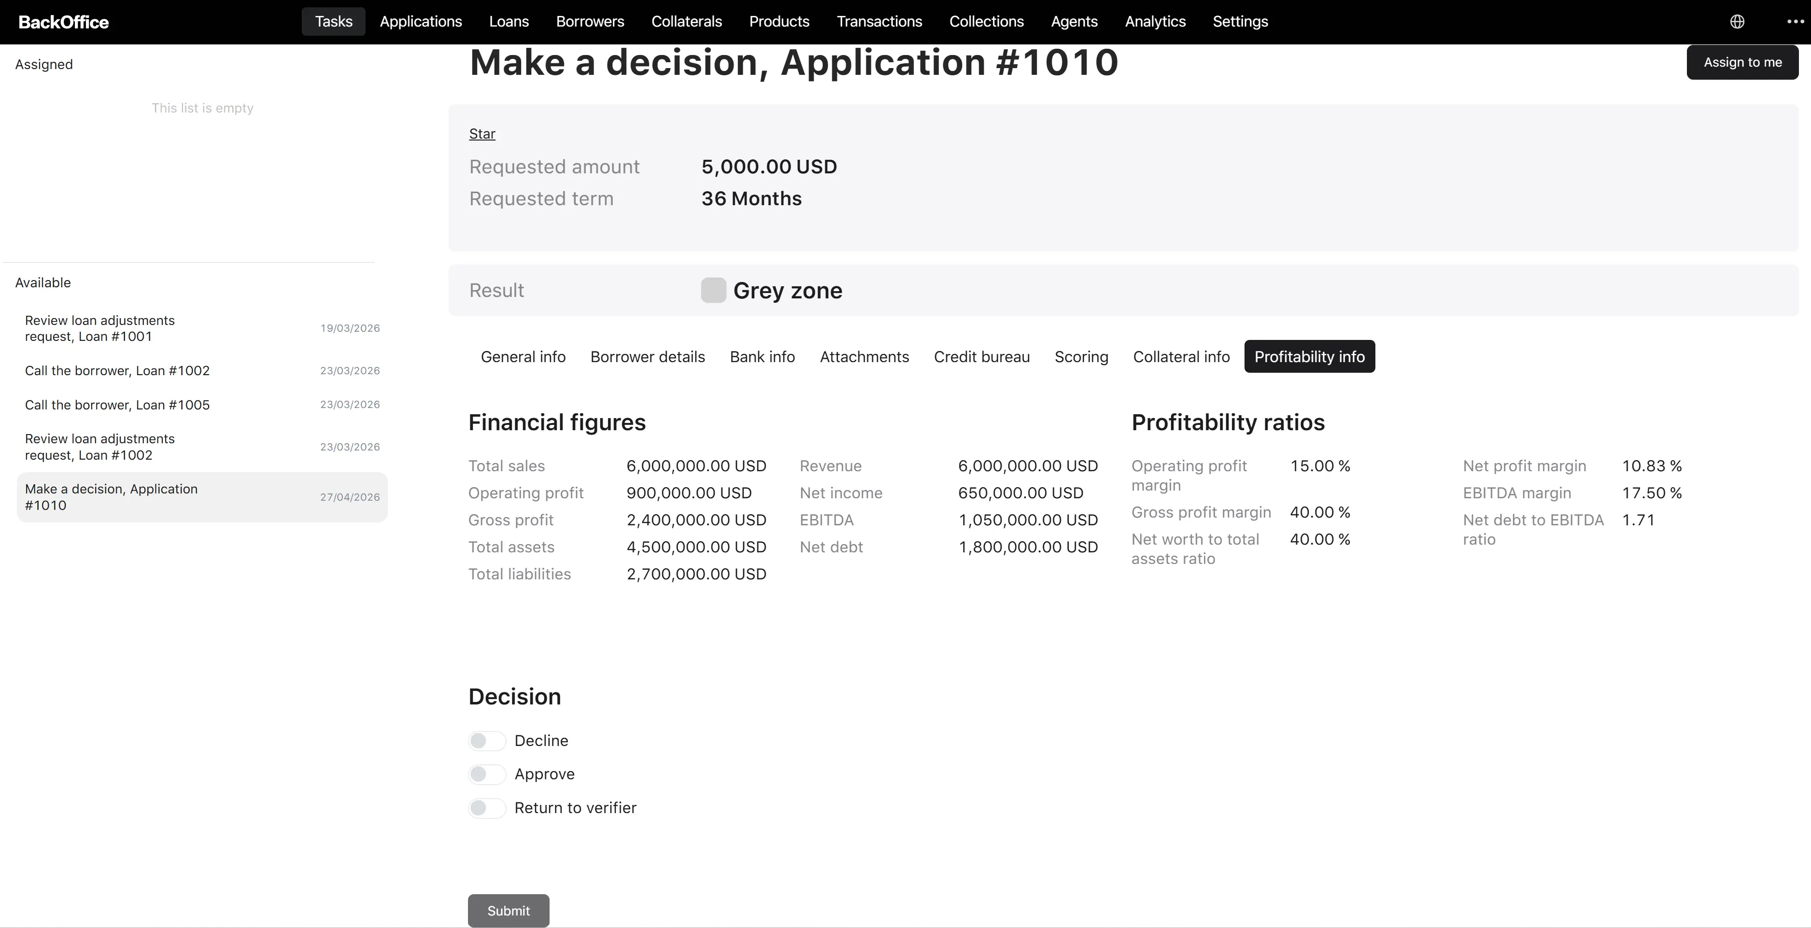Navigate to Agents

coord(1074,22)
